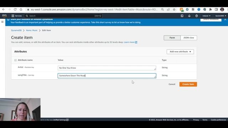Toggle the browser side panel icon
This screenshot has height=128, width=228.
[216, 10]
